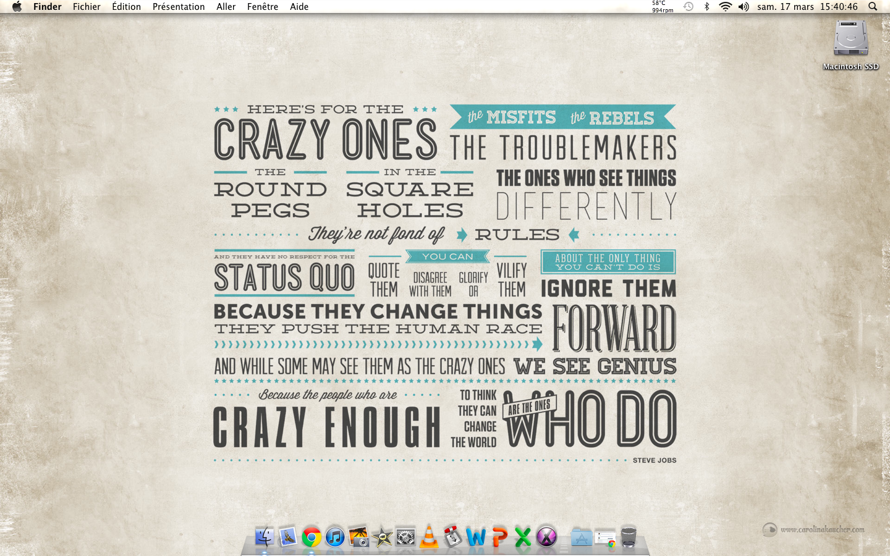Open the Aide menu
This screenshot has height=556, width=890.
click(x=299, y=6)
